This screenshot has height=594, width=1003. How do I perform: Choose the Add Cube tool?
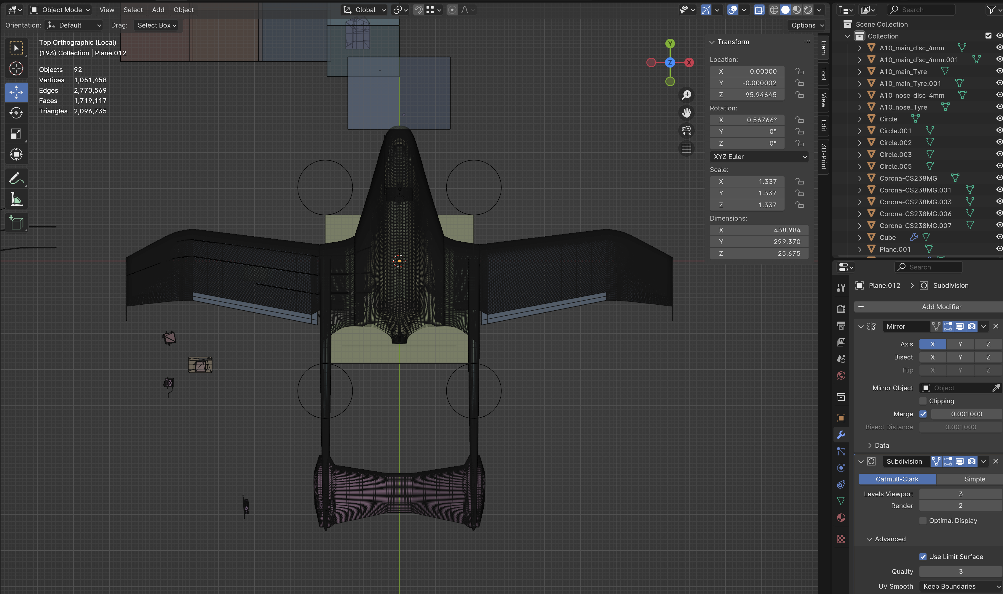coord(16,223)
